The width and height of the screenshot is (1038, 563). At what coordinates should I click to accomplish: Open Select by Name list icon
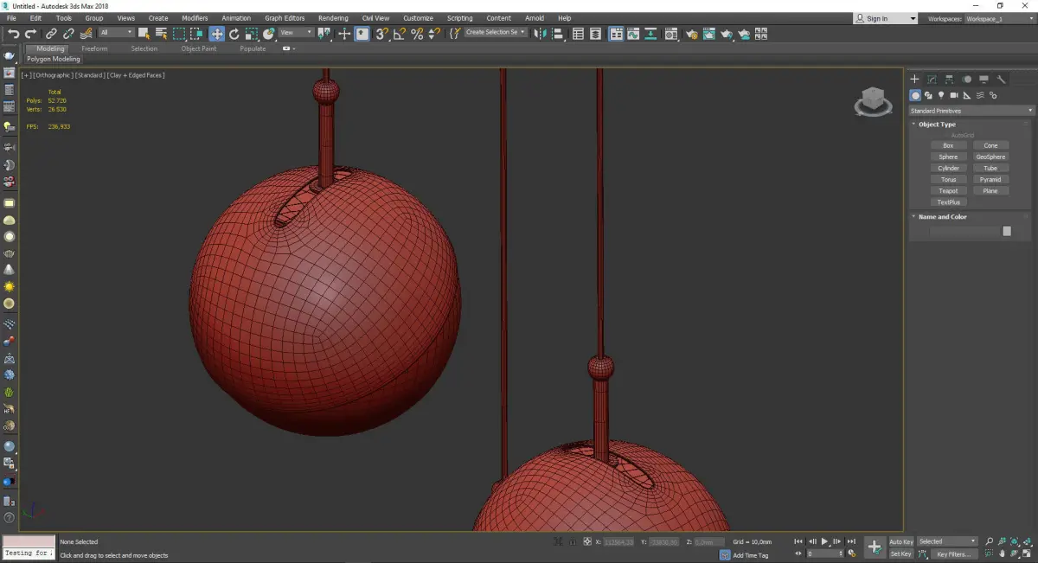(161, 34)
